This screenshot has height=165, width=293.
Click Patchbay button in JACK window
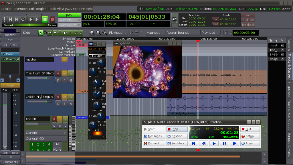(x=177, y=143)
